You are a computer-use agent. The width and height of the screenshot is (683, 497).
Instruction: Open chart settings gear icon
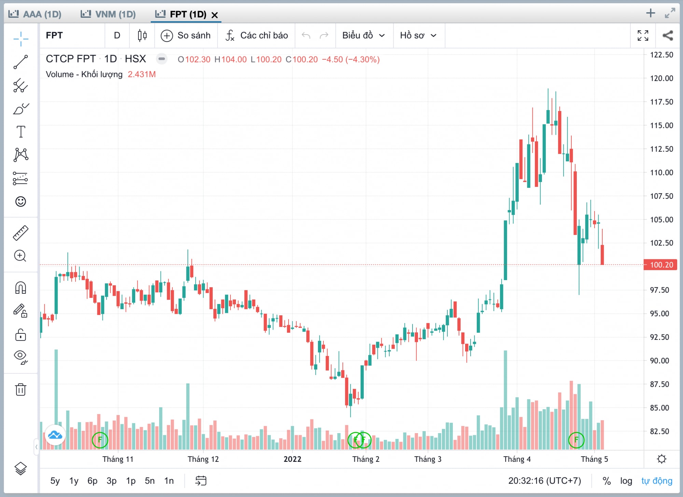[x=662, y=459]
